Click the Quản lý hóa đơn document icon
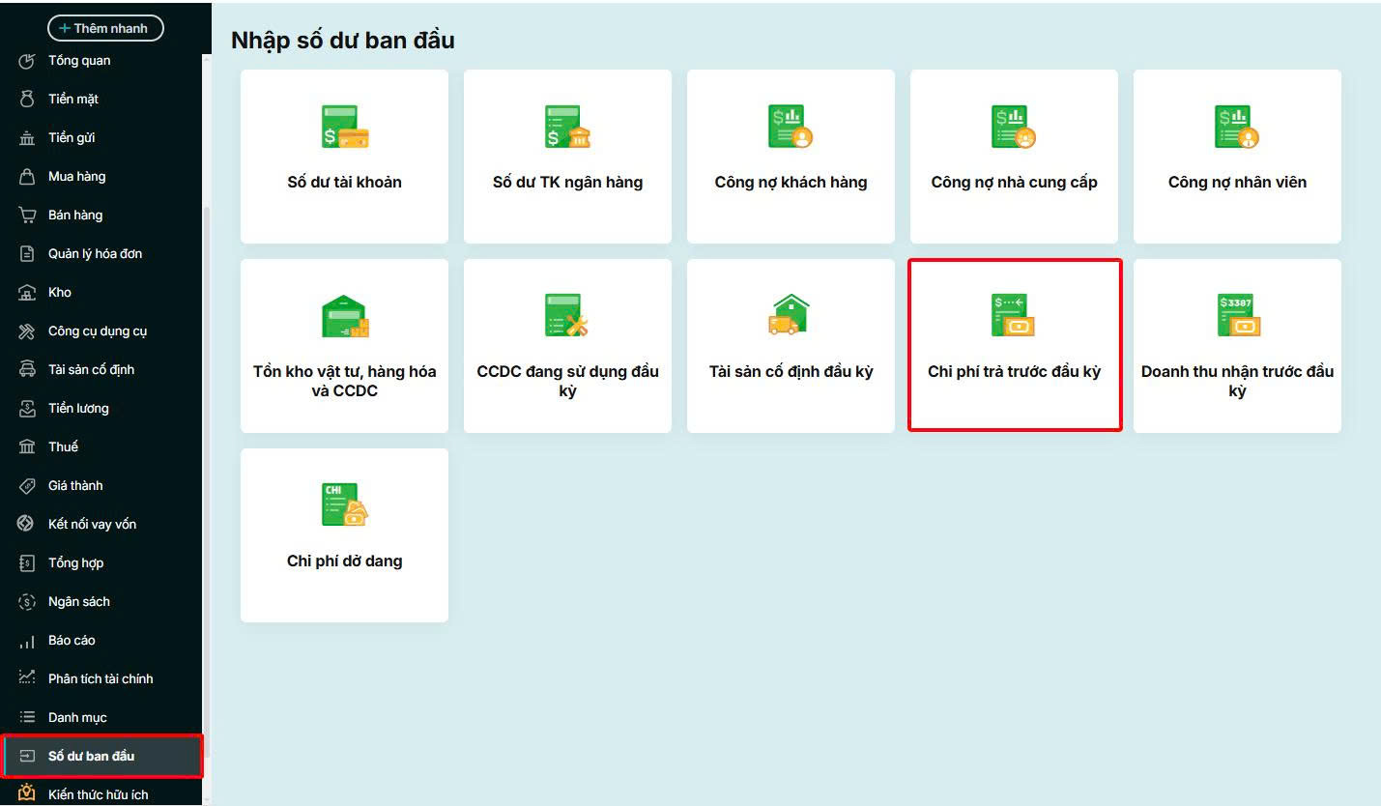1381x806 pixels. [27, 254]
